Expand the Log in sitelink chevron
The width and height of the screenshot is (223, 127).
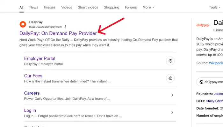(172, 112)
